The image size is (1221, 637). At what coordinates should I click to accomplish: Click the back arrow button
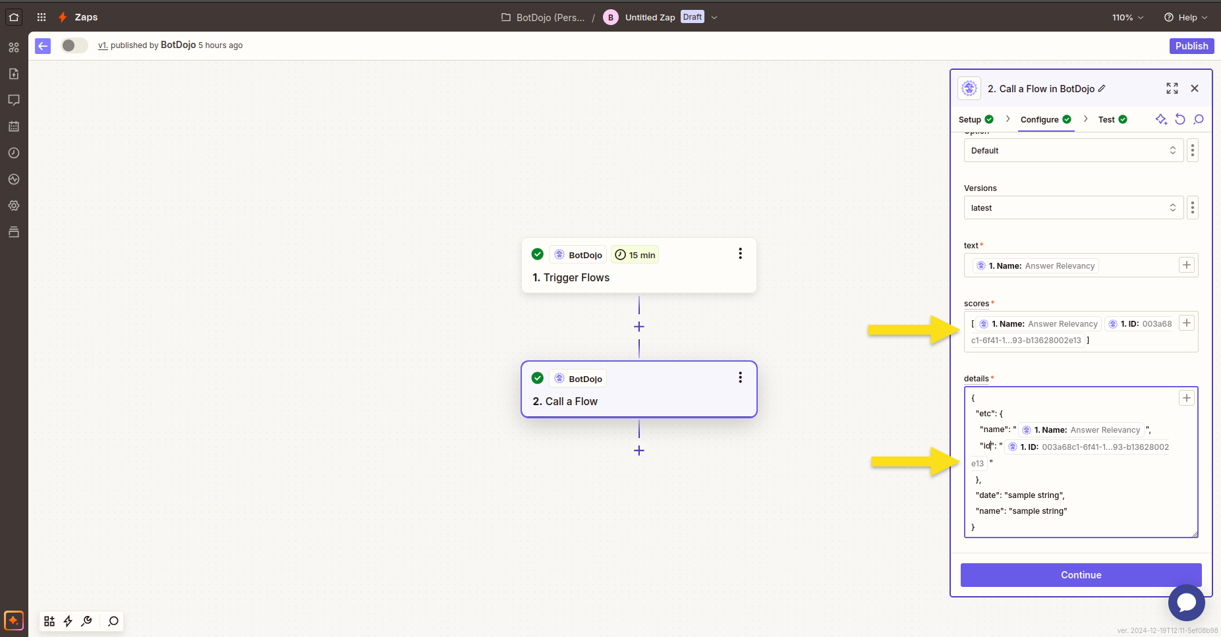43,45
